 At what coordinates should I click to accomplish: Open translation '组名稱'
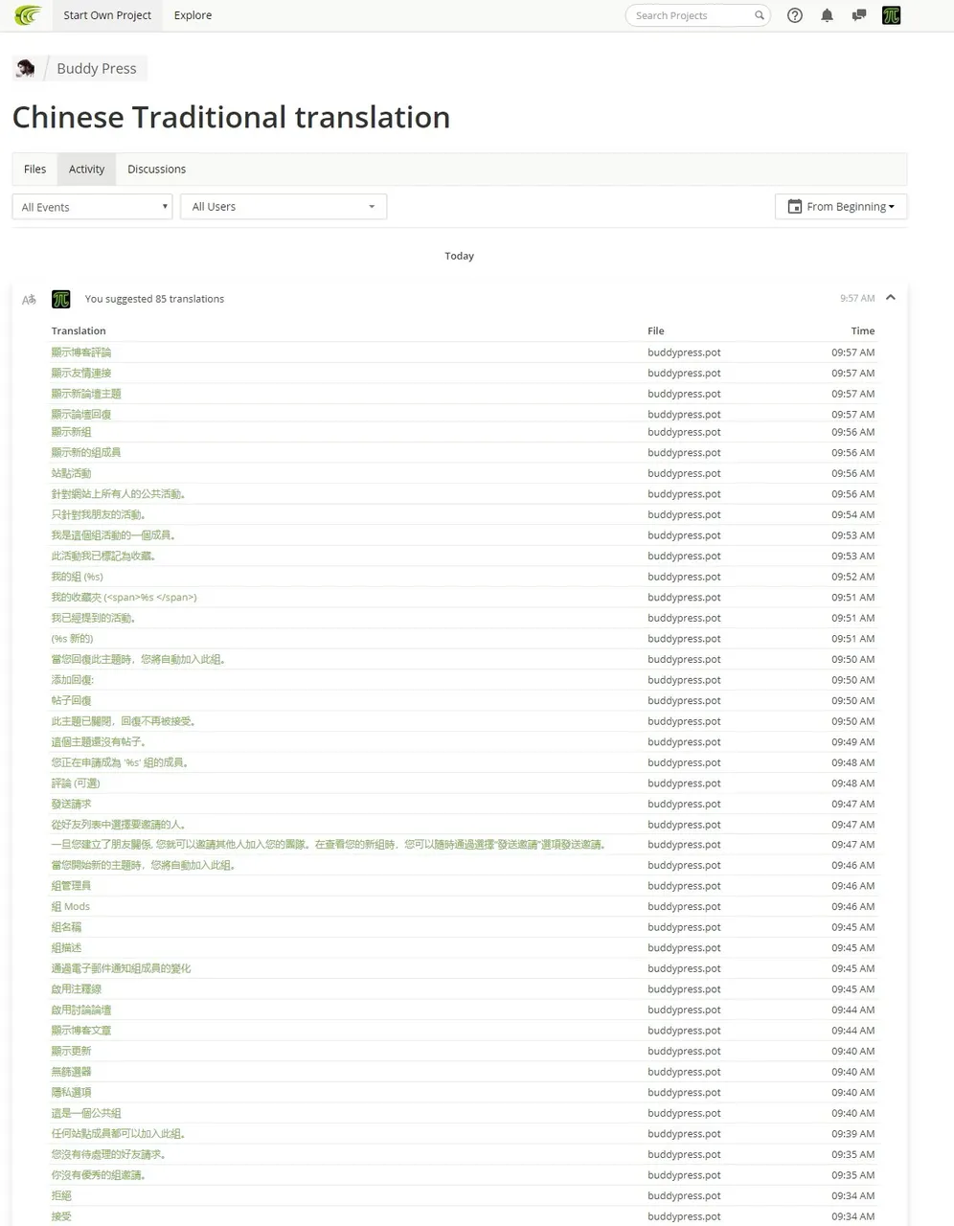coord(66,927)
